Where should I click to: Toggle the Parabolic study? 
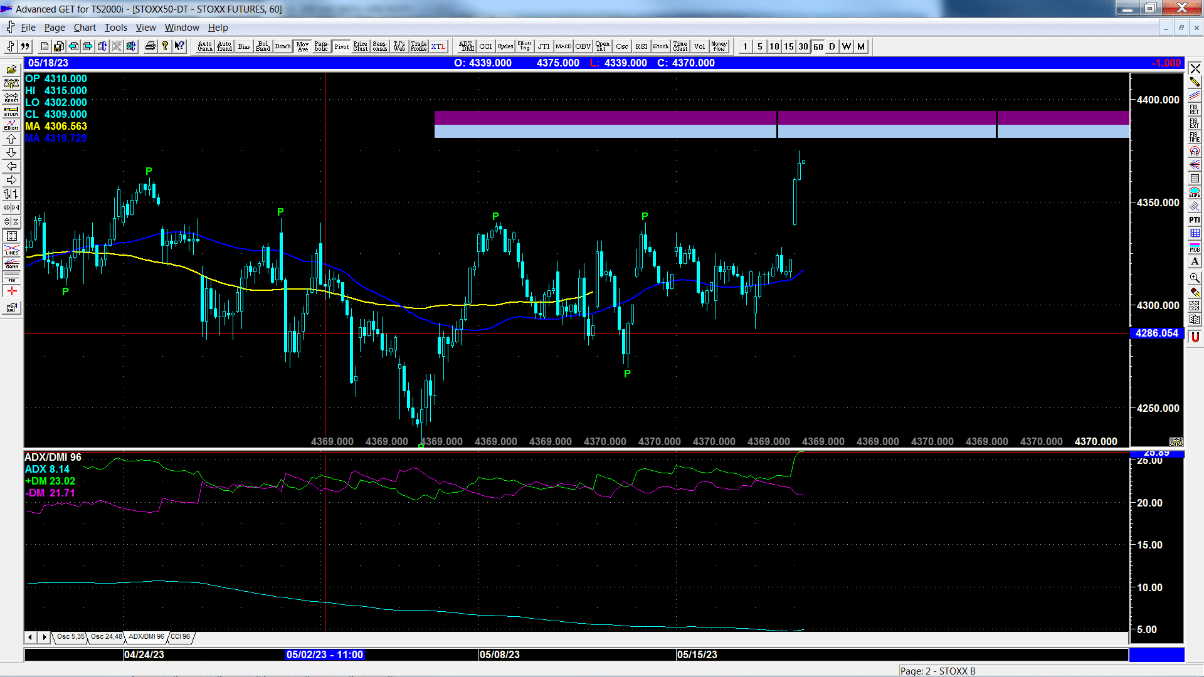click(x=322, y=46)
